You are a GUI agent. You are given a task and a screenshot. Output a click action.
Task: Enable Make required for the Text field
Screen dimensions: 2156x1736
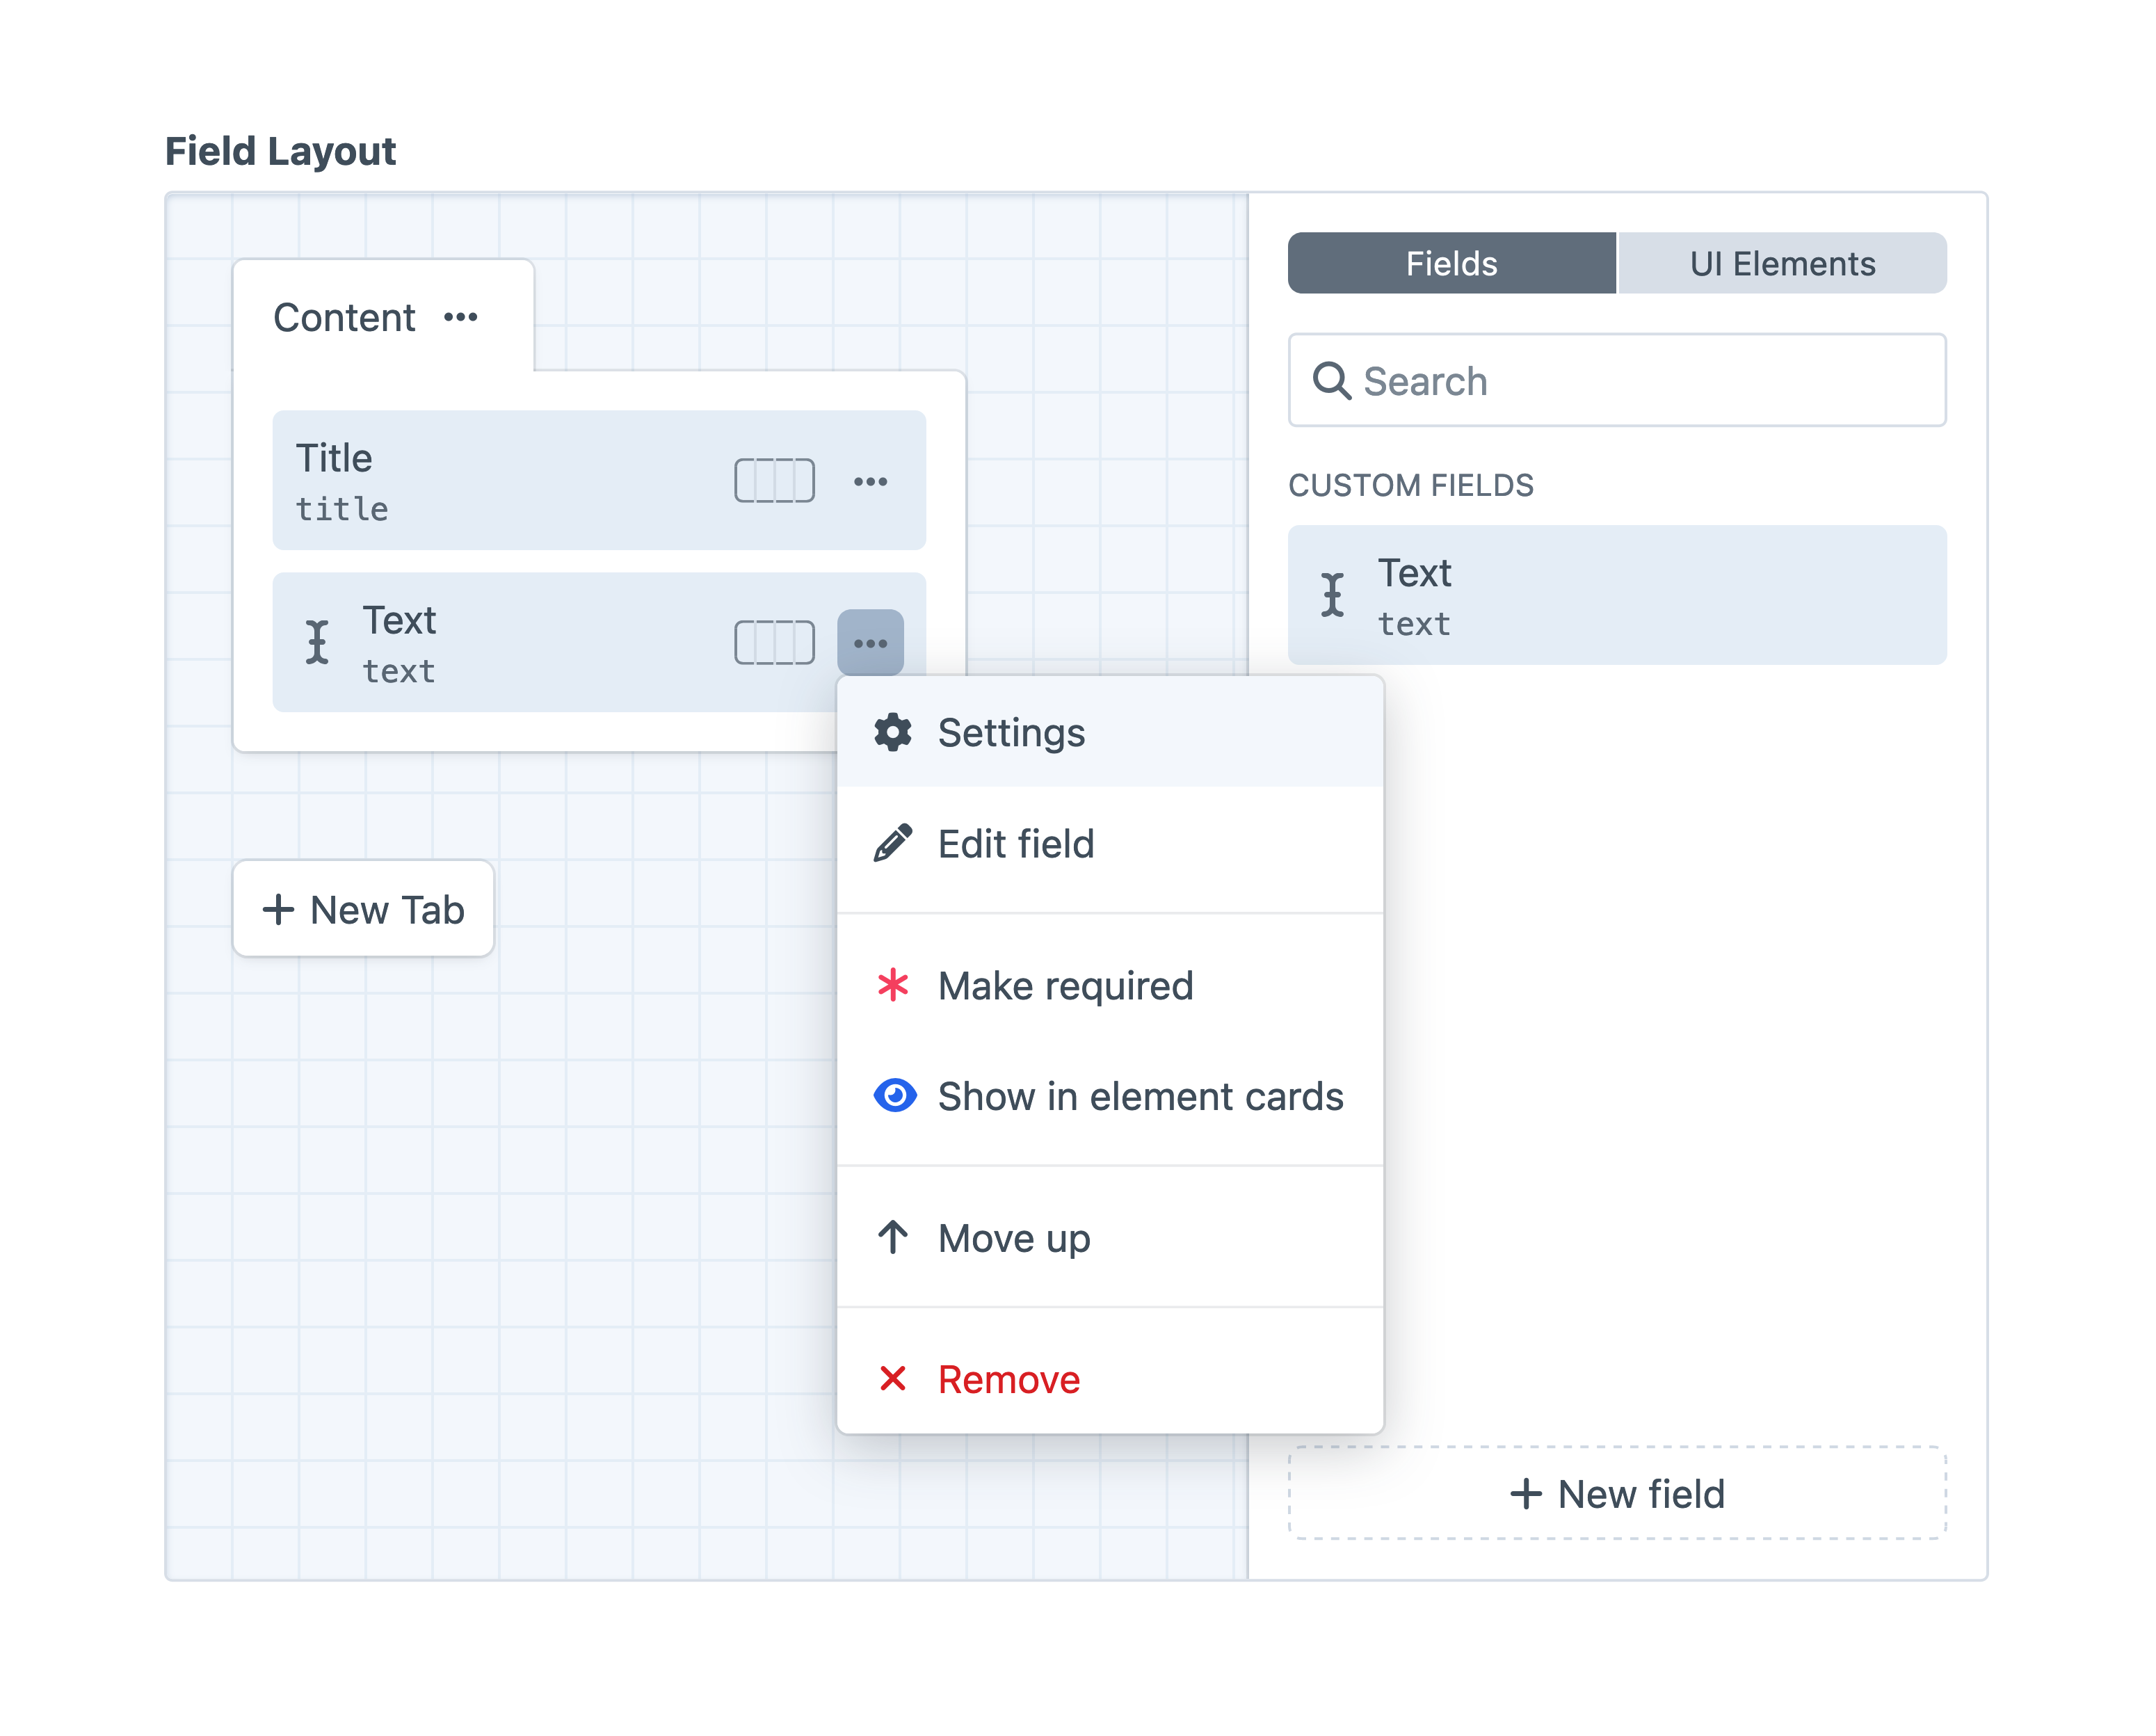point(1065,986)
